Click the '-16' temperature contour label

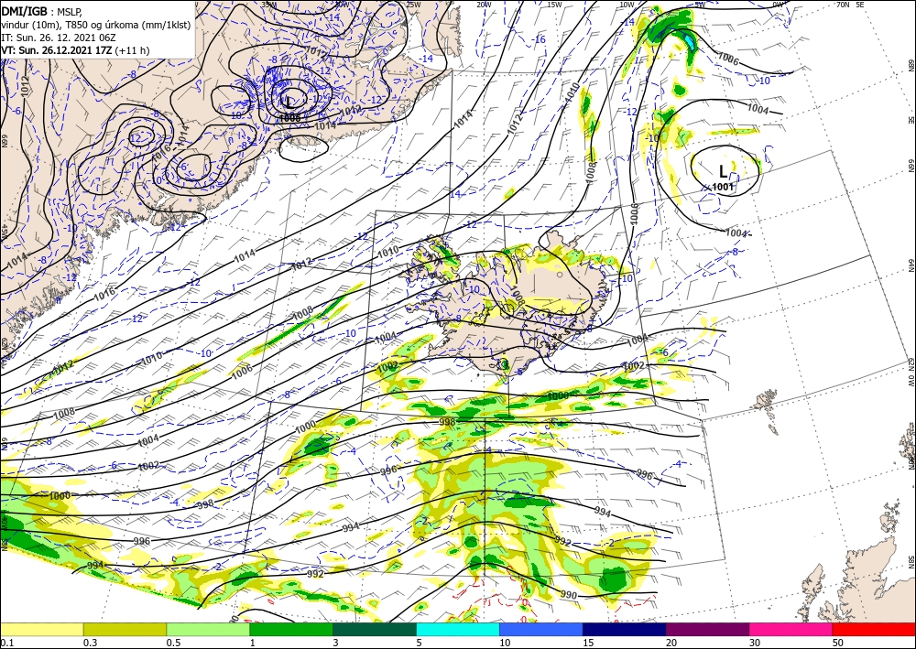click(538, 39)
